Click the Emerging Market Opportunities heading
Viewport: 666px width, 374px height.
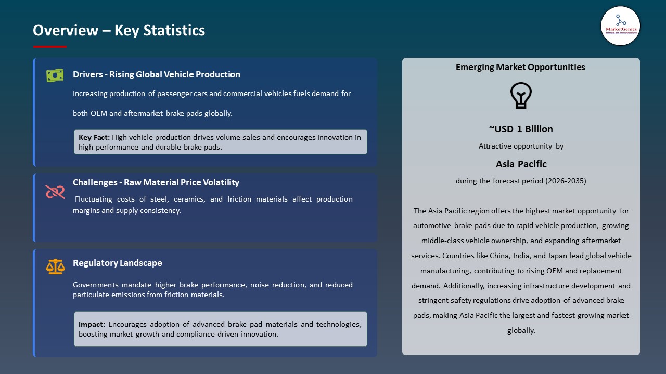(520, 67)
